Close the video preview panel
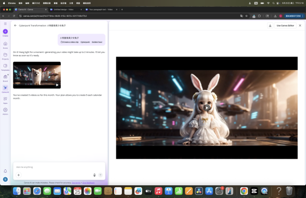Viewport: 306px width, 198px height. click(300, 25)
